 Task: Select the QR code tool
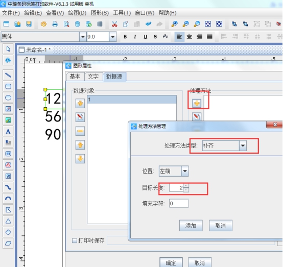(8, 176)
